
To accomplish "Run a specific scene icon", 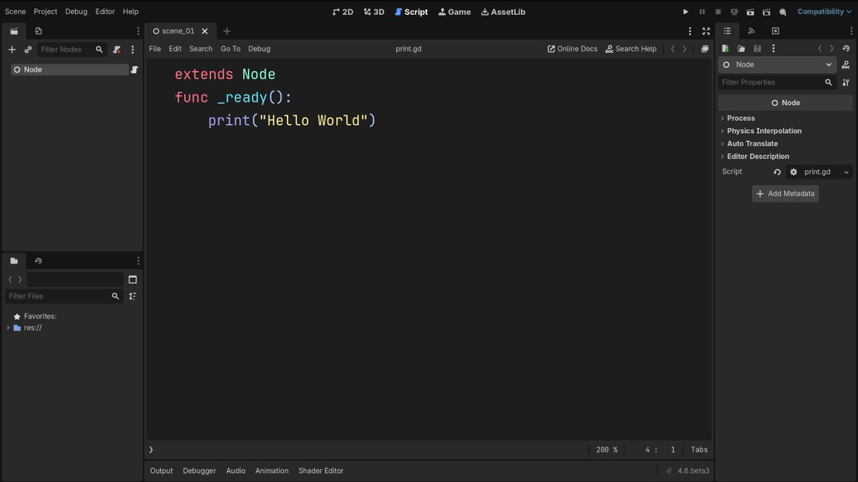I will [766, 11].
